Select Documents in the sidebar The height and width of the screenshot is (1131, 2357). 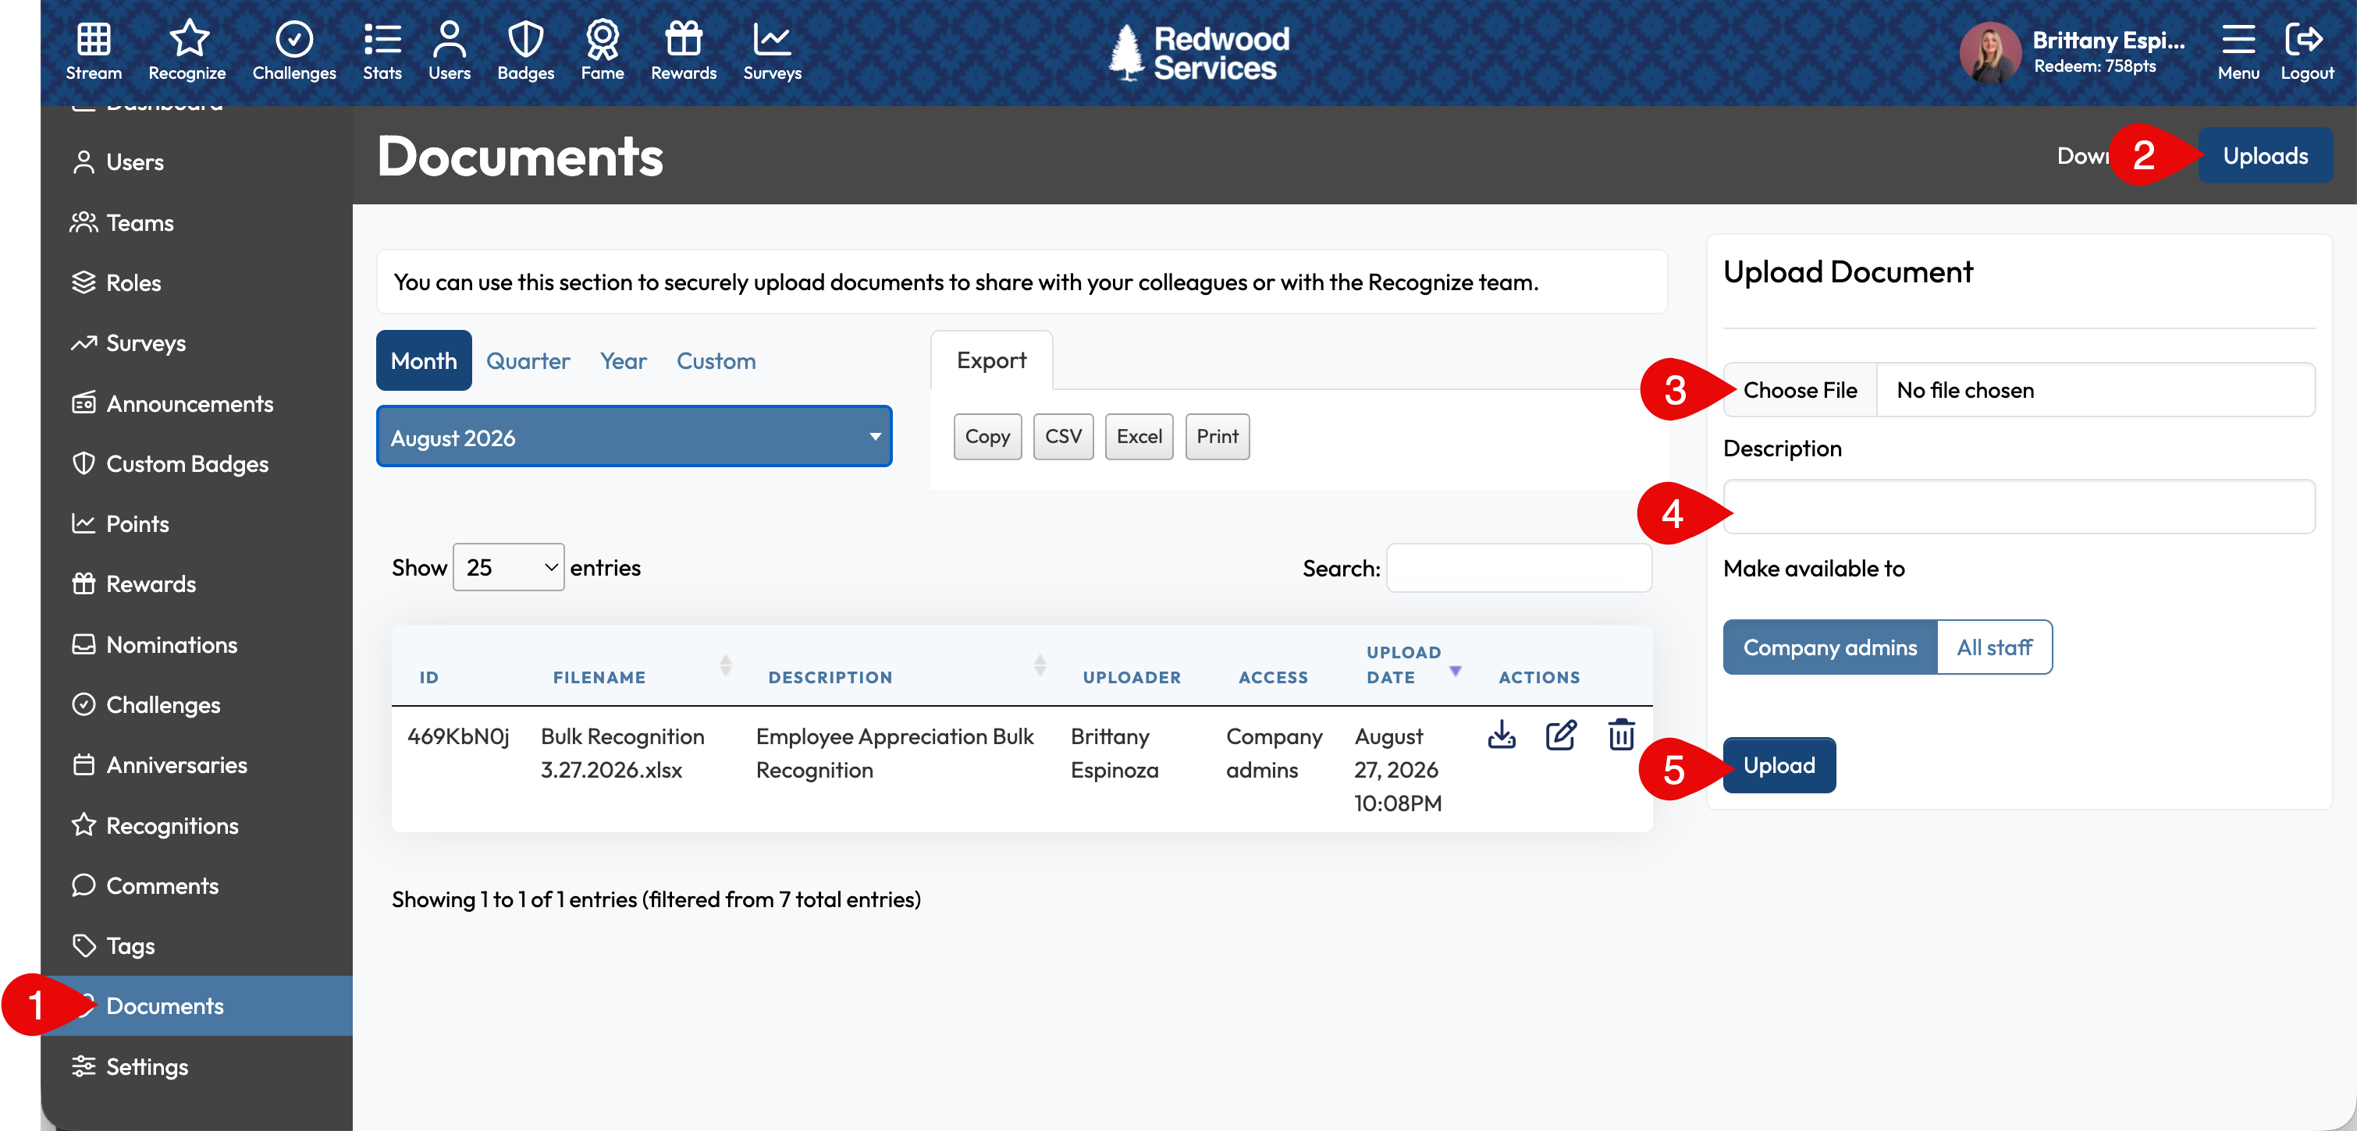(x=197, y=1005)
